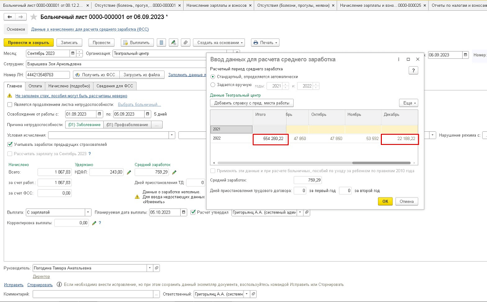
Task: Open calendar for Планируемая дата выплаты
Action: point(183,212)
